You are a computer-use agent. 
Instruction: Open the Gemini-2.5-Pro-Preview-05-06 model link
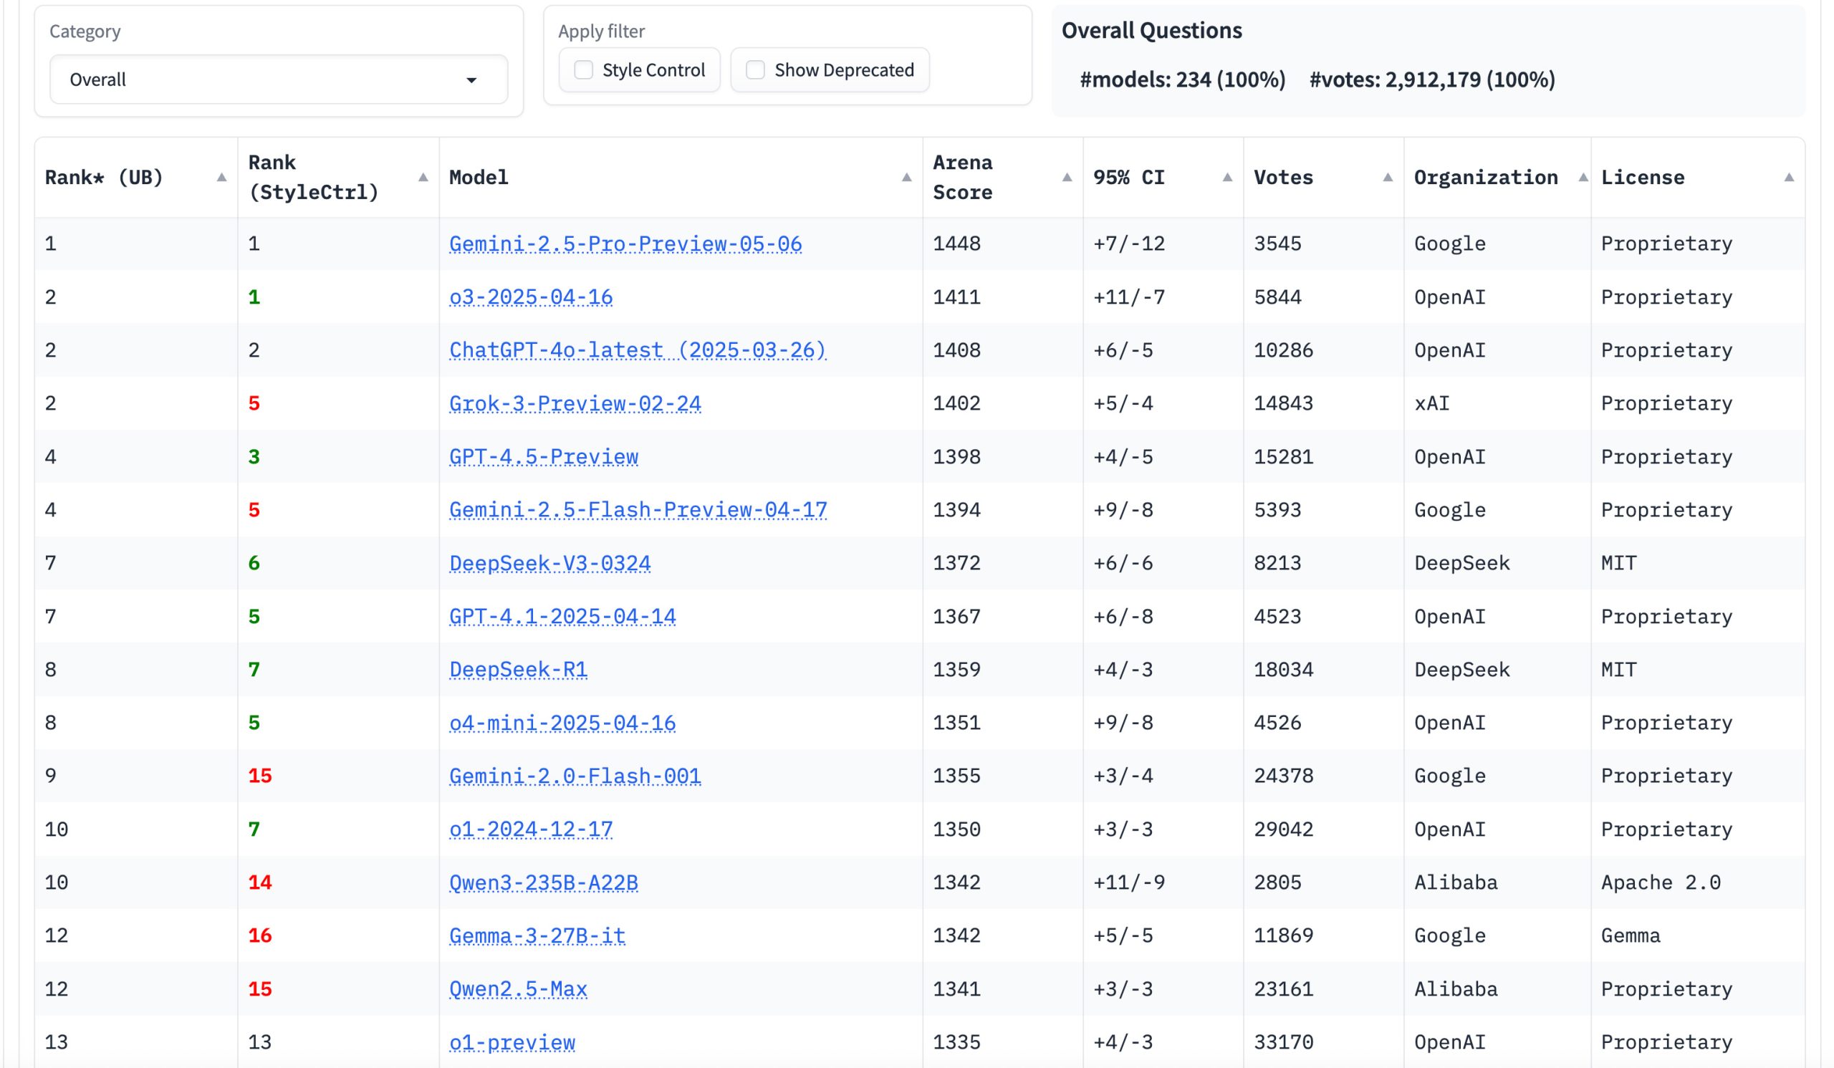coord(625,244)
